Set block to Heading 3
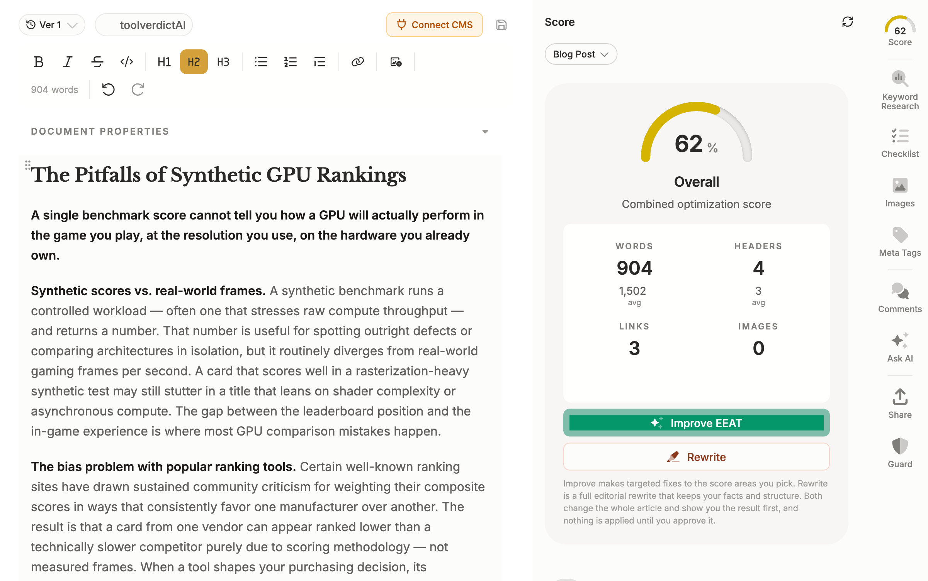The image size is (928, 581). pyautogui.click(x=223, y=62)
